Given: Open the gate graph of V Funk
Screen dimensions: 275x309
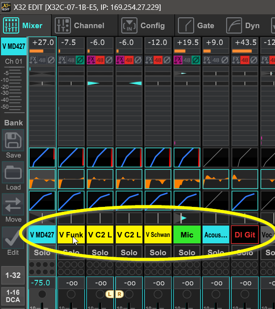Looking at the screenshot, I should pyautogui.click(x=71, y=157).
